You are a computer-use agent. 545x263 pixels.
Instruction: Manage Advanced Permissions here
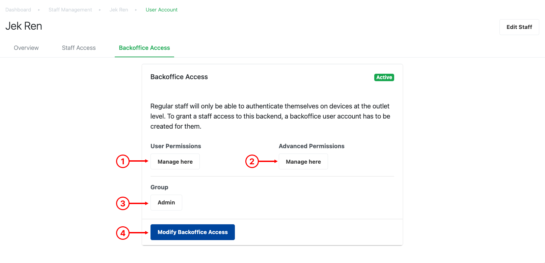tap(303, 162)
